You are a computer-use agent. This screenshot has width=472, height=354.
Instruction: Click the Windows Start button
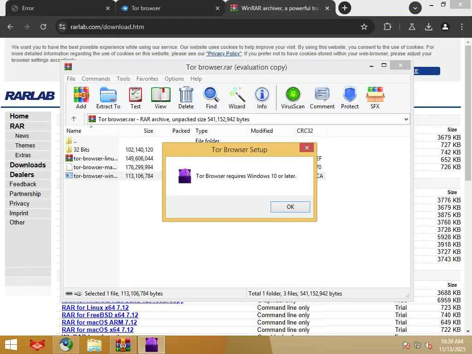coord(12,345)
